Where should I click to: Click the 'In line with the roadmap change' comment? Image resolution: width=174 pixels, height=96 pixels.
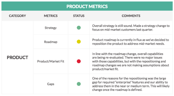(x=131, y=61)
